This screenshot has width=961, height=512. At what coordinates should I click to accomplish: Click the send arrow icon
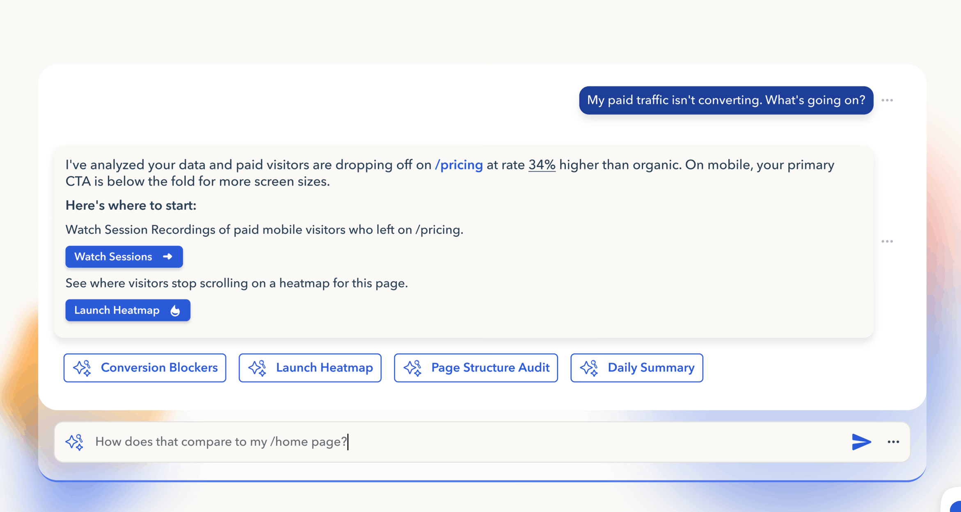point(861,442)
